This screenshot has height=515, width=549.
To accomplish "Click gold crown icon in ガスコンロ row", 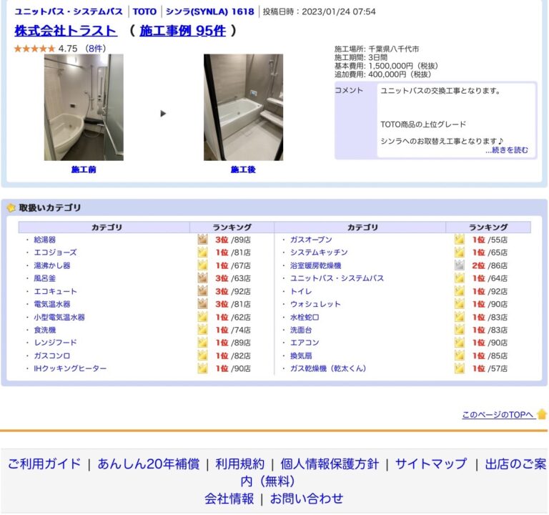I will [203, 355].
